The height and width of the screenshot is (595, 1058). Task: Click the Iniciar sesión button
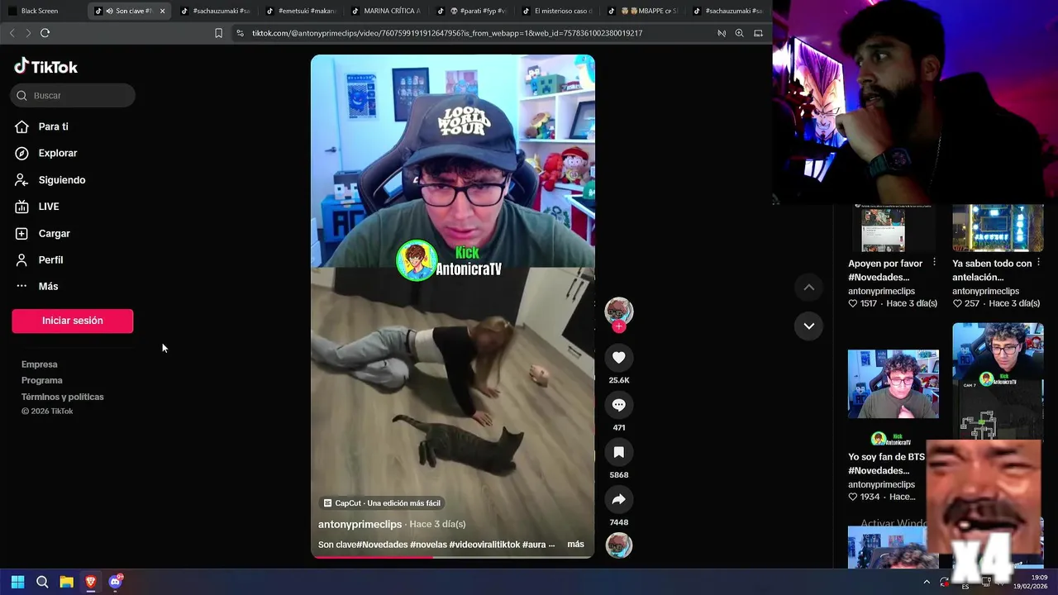73,321
